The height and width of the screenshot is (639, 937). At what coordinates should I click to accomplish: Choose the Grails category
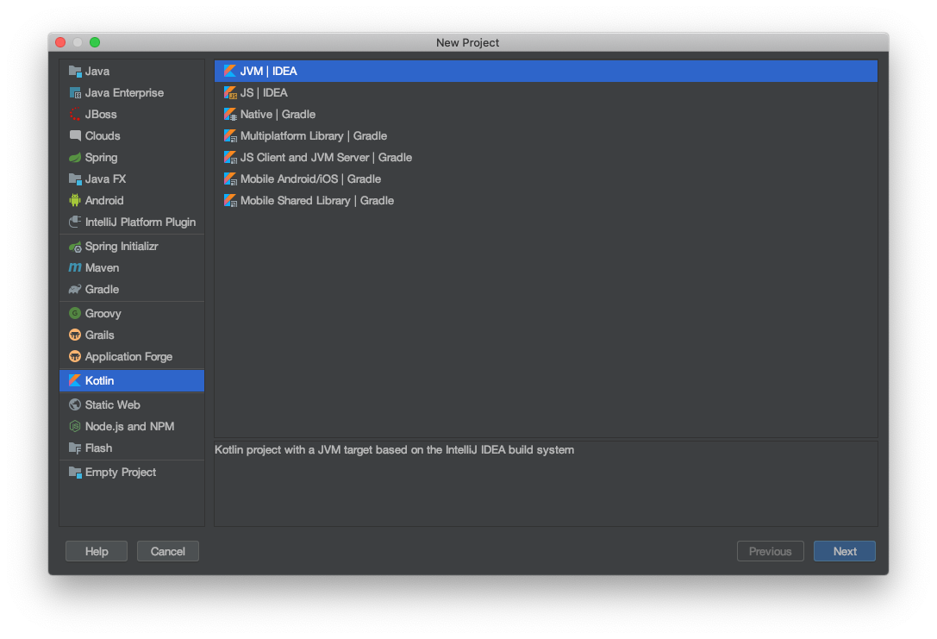click(132, 335)
